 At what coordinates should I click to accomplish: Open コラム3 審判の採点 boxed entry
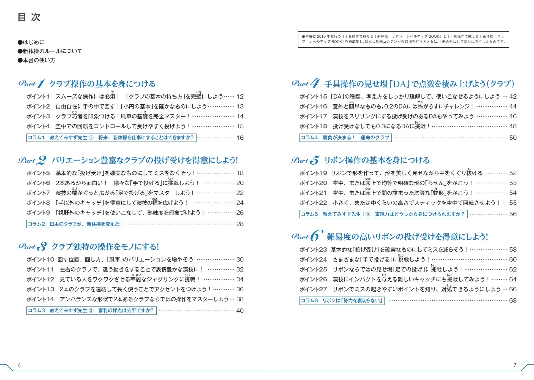pyautogui.click(x=91, y=311)
